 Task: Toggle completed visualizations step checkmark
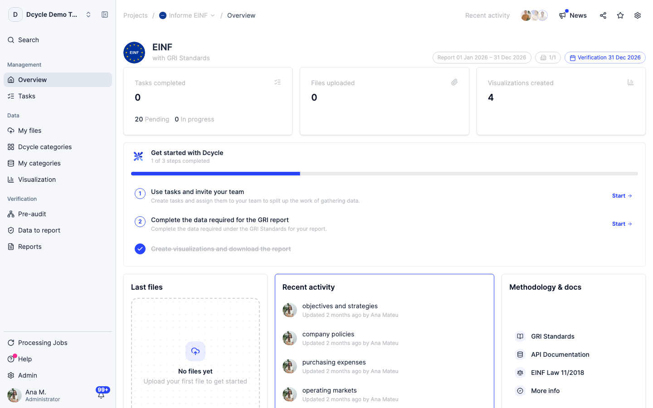[140, 249]
